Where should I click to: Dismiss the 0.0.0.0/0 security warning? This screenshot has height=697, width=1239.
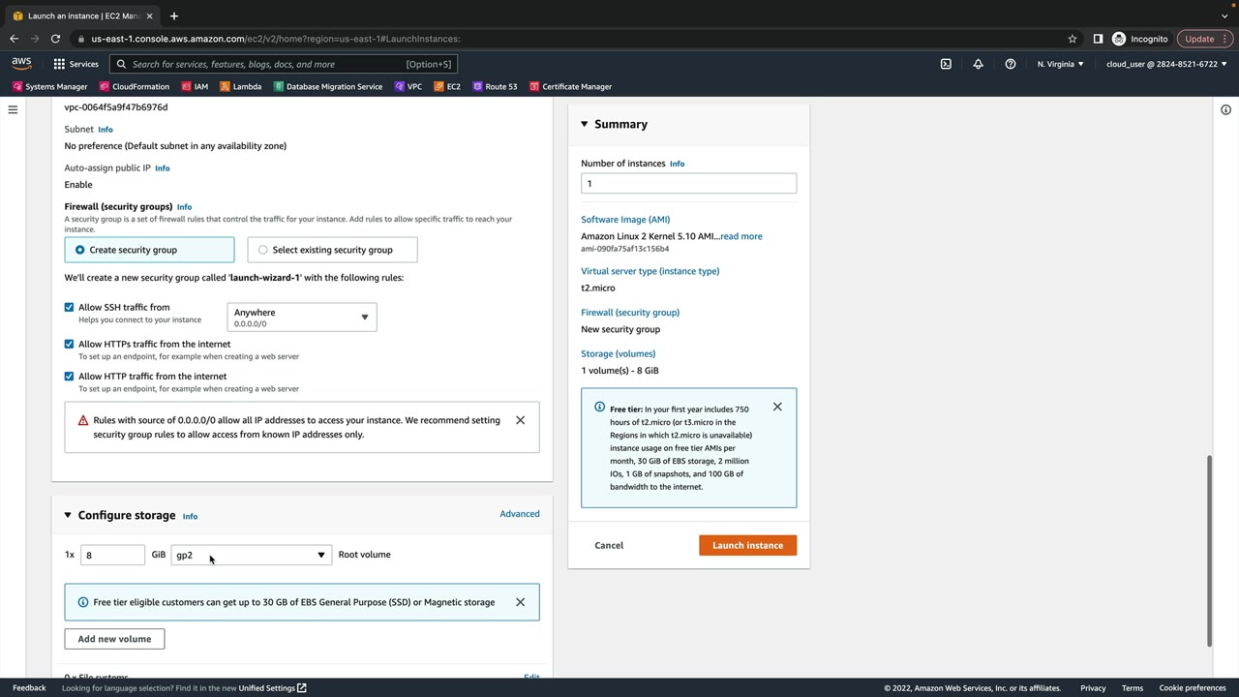point(520,420)
